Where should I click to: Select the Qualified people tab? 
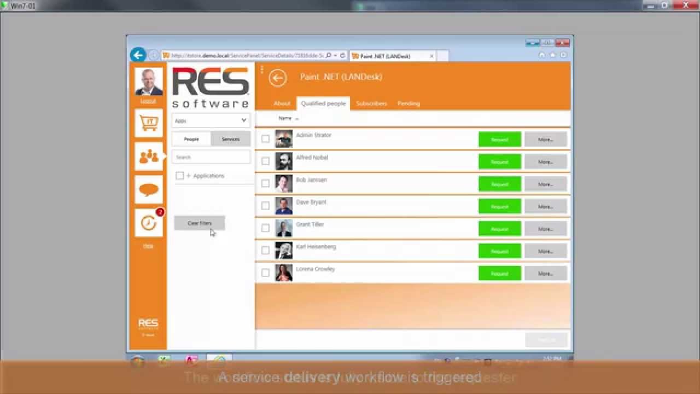coord(323,103)
